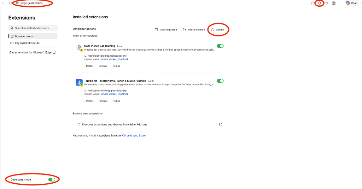Open Discover extensions and themes from Edge Add-ons
Viewport: 362px width, 189px height.
click(150, 125)
